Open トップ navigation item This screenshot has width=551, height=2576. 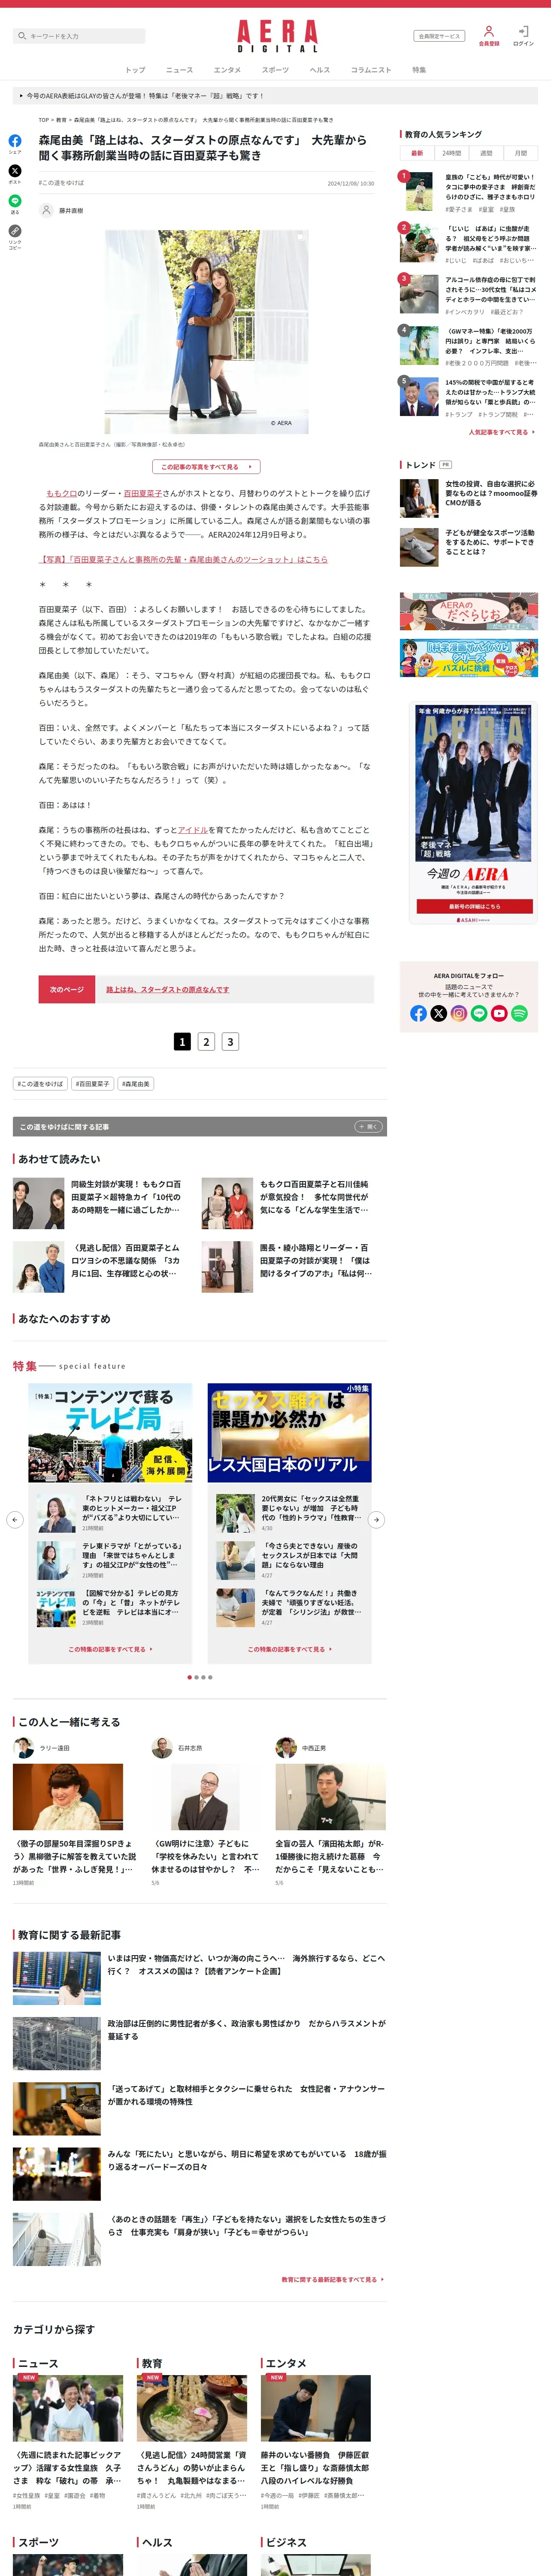[135, 70]
